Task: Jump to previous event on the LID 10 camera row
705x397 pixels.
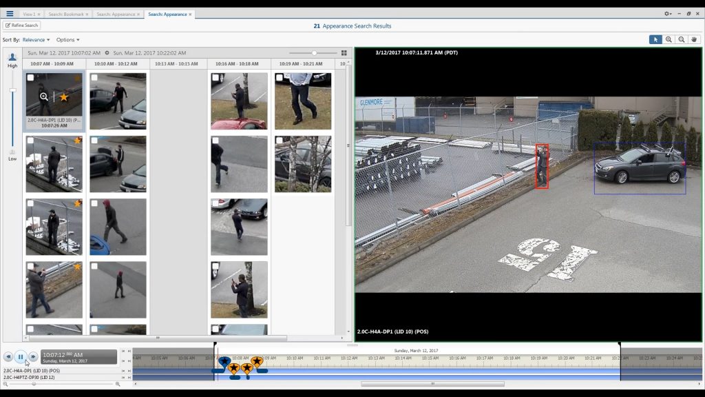Action: [123, 371]
